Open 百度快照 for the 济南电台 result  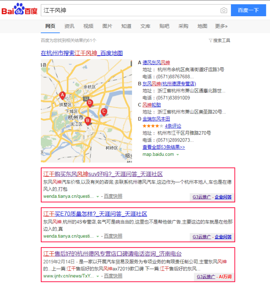pos(113,276)
